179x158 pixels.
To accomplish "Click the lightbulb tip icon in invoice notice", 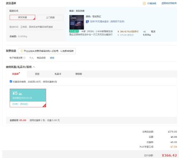I will click(x=21, y=51).
